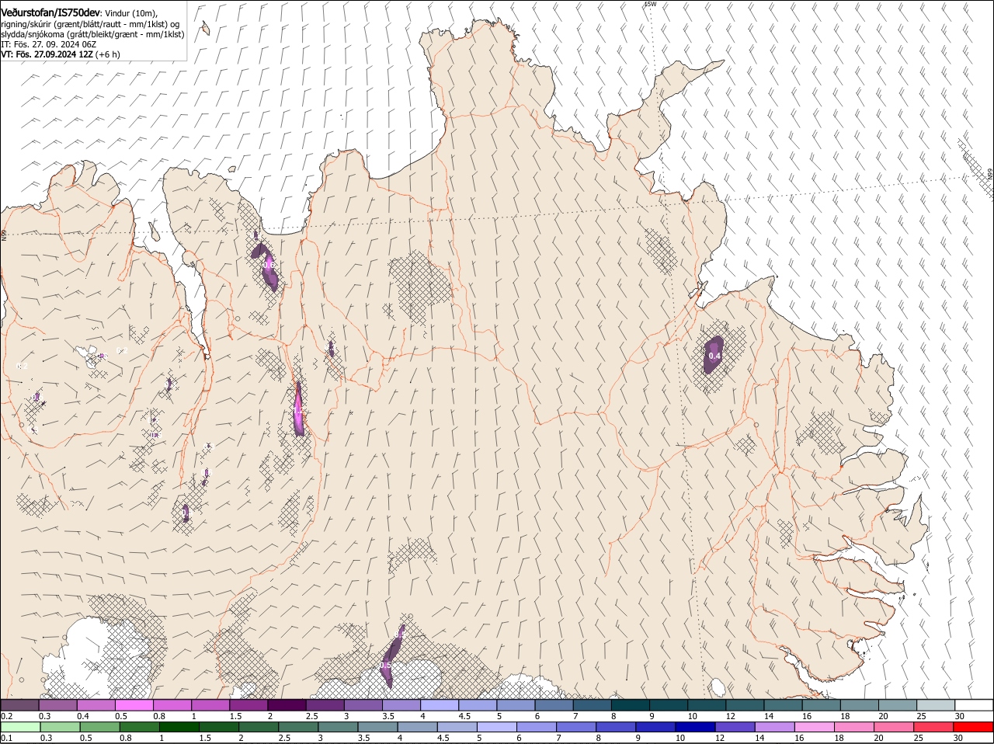Pick the 3 swatch in top legend
Screen dimensions: 994x744
point(363,704)
